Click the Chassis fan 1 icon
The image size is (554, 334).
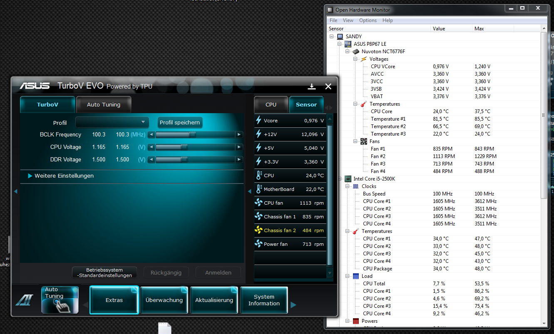pos(258,216)
